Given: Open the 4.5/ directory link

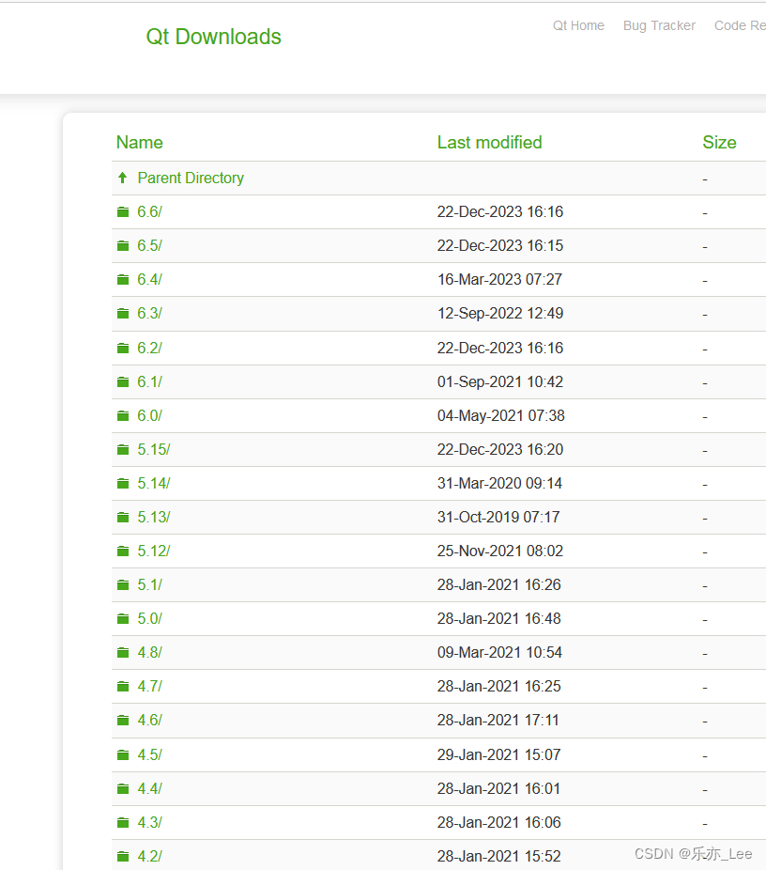Looking at the screenshot, I should (x=149, y=755).
